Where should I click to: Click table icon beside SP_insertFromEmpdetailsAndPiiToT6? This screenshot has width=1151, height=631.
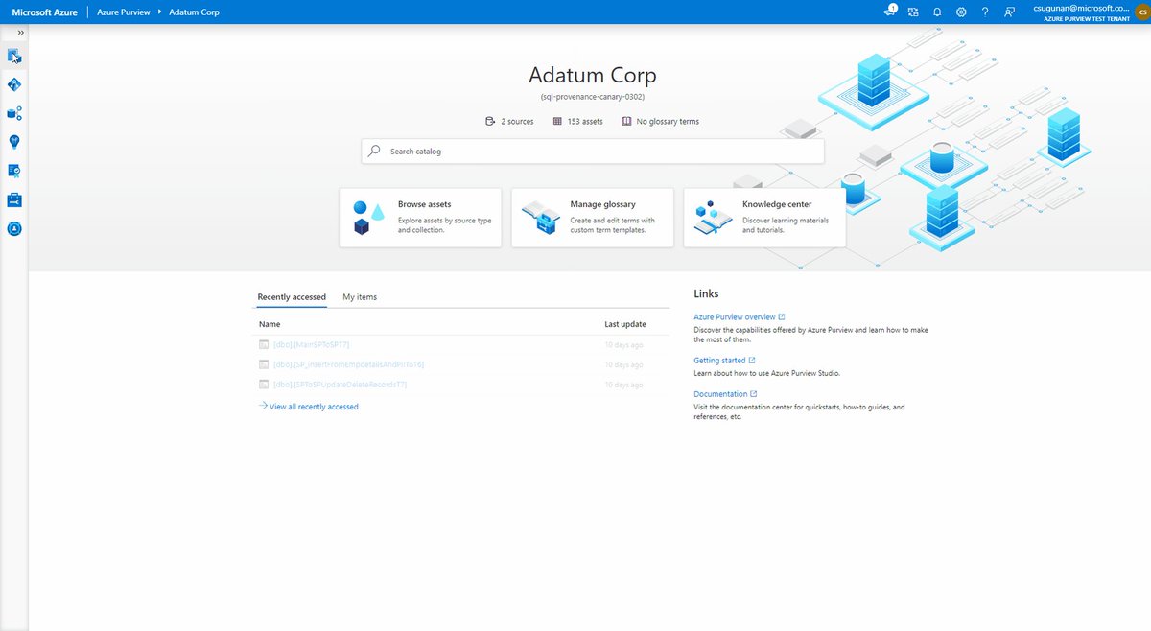[264, 364]
